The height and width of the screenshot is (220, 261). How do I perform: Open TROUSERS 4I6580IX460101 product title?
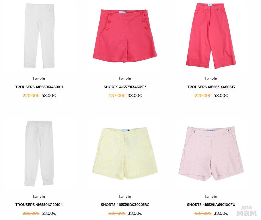pyautogui.click(x=39, y=87)
